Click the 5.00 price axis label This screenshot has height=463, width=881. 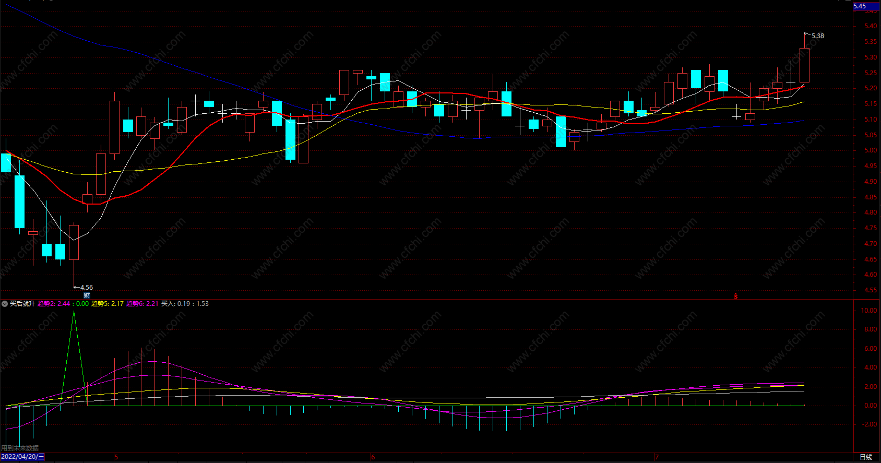point(871,150)
